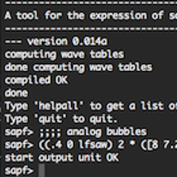
Task: Click the 'done computing wave tables' line
Action: click(79, 68)
